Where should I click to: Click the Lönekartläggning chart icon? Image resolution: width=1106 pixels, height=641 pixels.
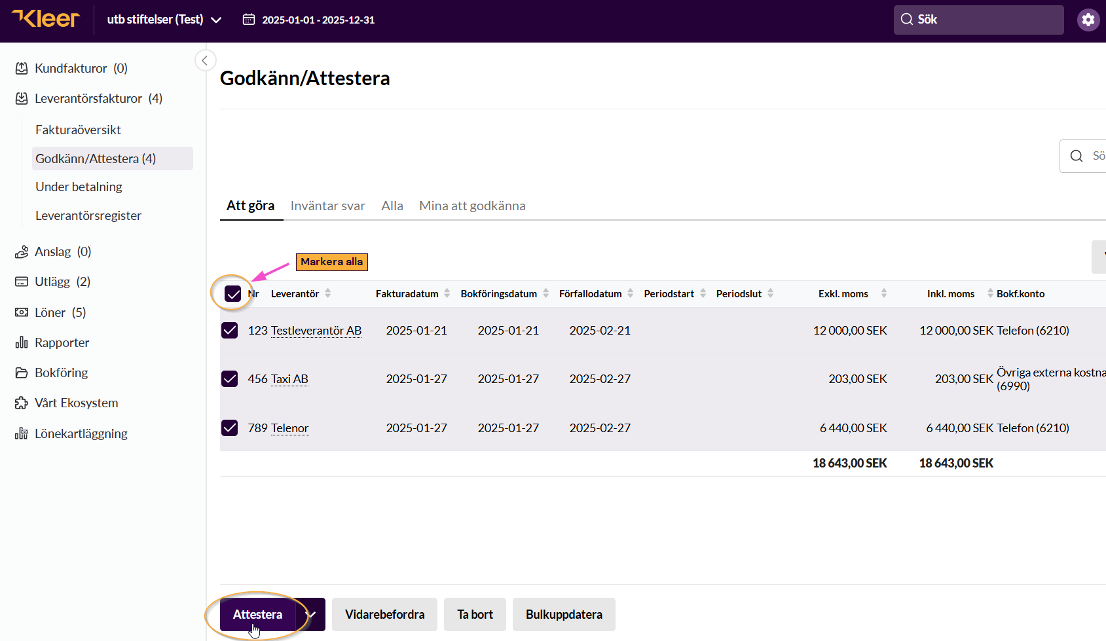coord(22,433)
